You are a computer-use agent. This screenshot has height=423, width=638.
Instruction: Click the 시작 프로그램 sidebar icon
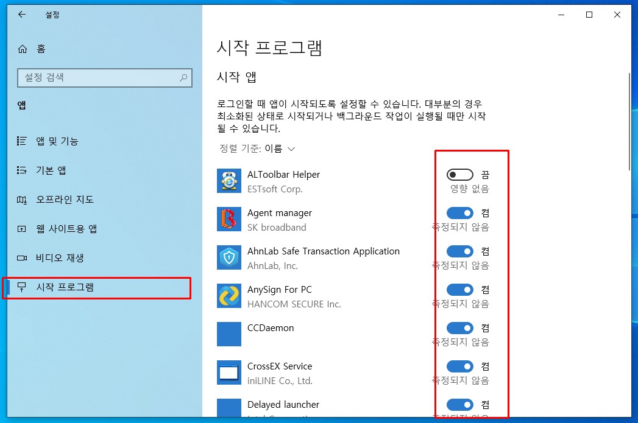[21, 287]
